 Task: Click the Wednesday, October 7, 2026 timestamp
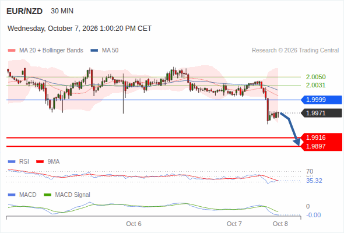coord(79,29)
